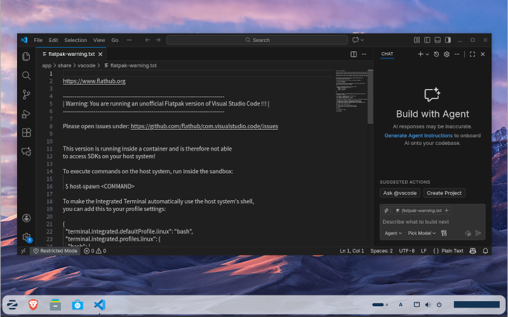Image resolution: width=508 pixels, height=317 pixels.
Task: Click the Copilot status icon in status bar
Action: pos(472,251)
